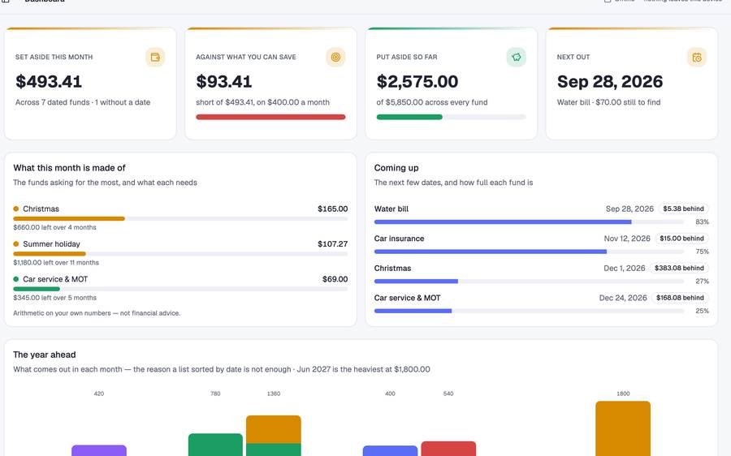Image resolution: width=731 pixels, height=456 pixels.
Task: Click the "Nov 12, 2026" date
Action: pos(627,239)
